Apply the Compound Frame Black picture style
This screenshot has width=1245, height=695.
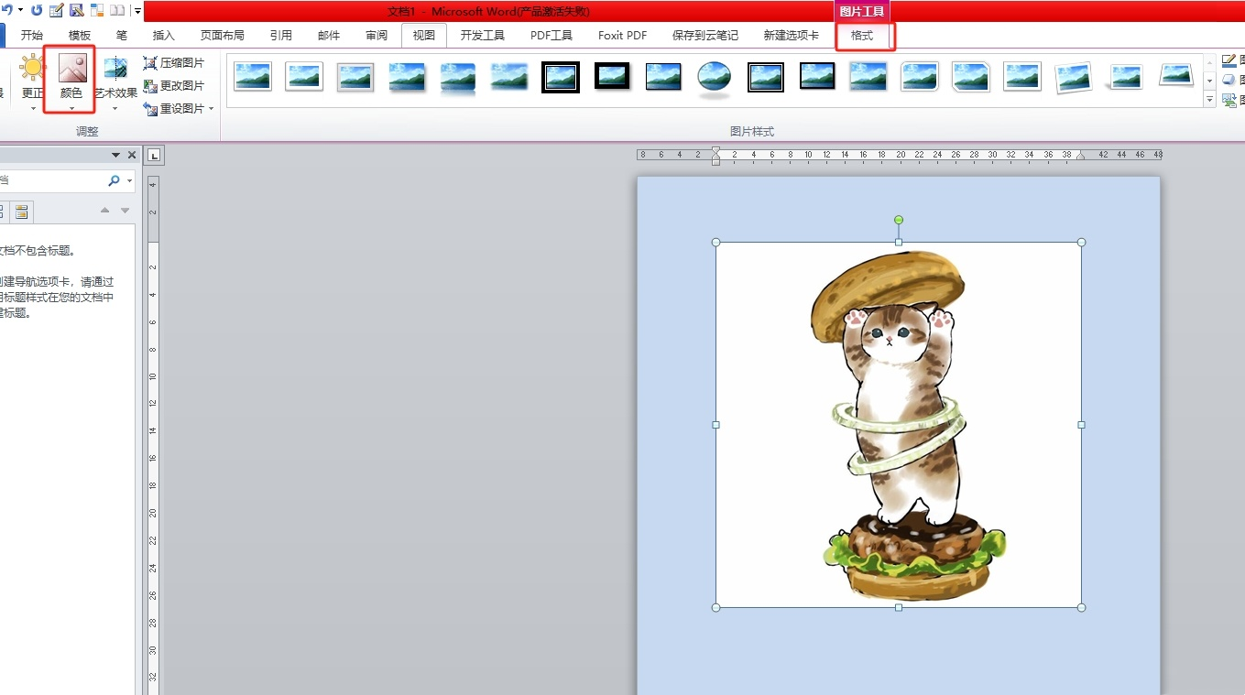[x=766, y=77]
